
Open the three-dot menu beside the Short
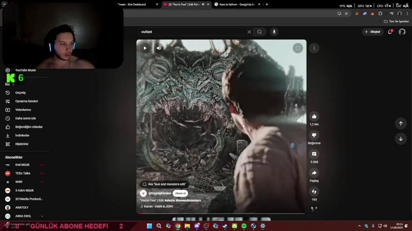point(314,48)
